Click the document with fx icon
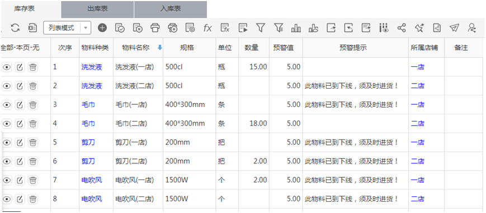The image size is (486, 213). (x=225, y=28)
